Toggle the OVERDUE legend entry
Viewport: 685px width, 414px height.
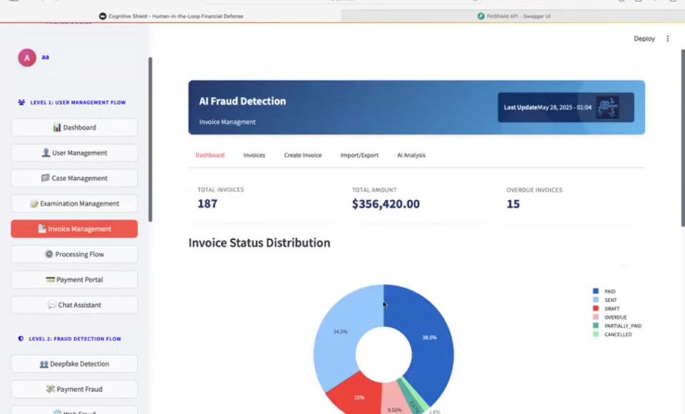(x=615, y=318)
